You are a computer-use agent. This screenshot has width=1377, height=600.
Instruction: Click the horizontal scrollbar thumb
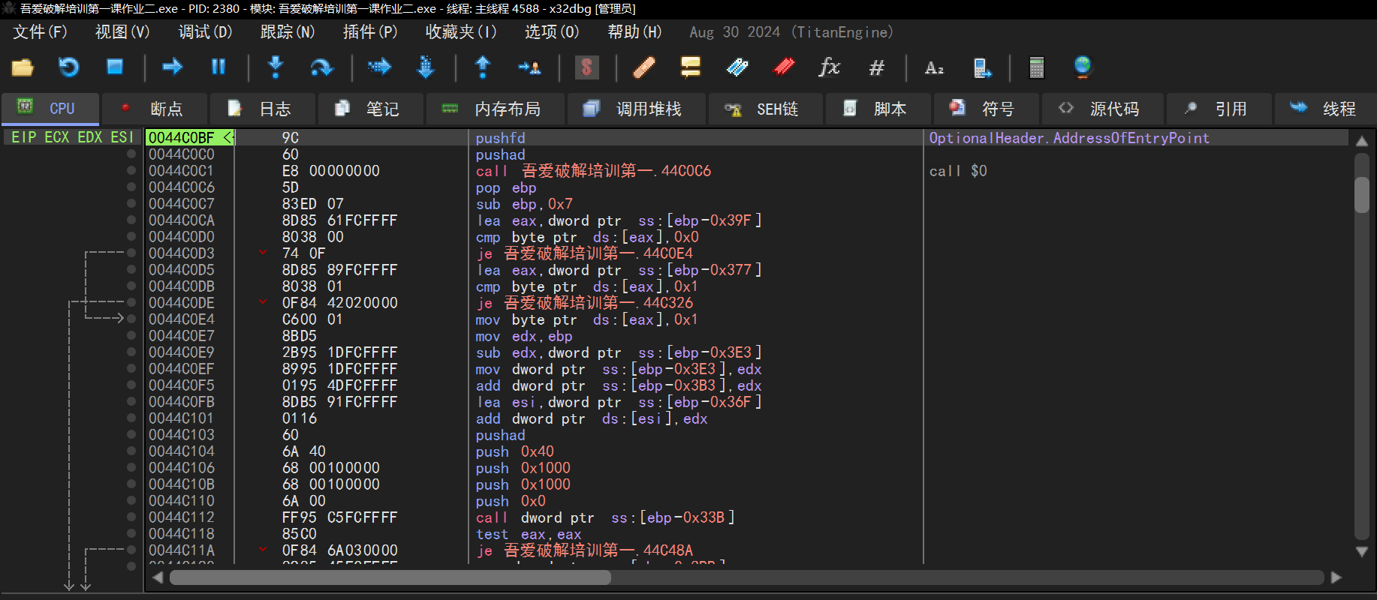390,577
